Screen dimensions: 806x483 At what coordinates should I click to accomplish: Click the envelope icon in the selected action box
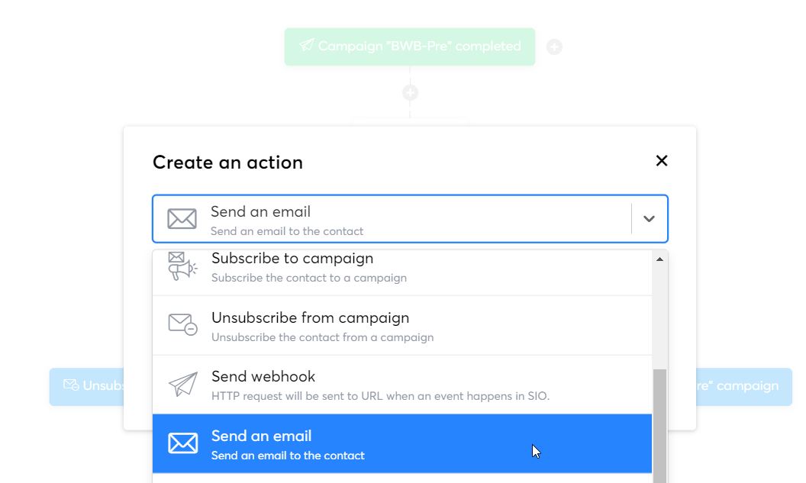point(181,218)
